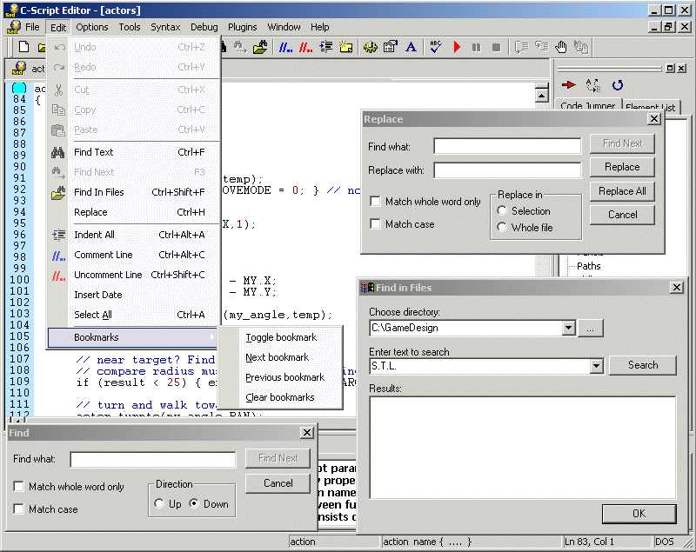This screenshot has height=552, width=696.
Task: Click the blue Comment Line toolbar icon
Action: (284, 47)
